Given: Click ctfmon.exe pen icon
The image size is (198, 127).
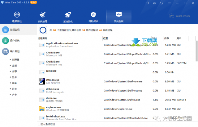Looking at the screenshot, I should 42,81.
